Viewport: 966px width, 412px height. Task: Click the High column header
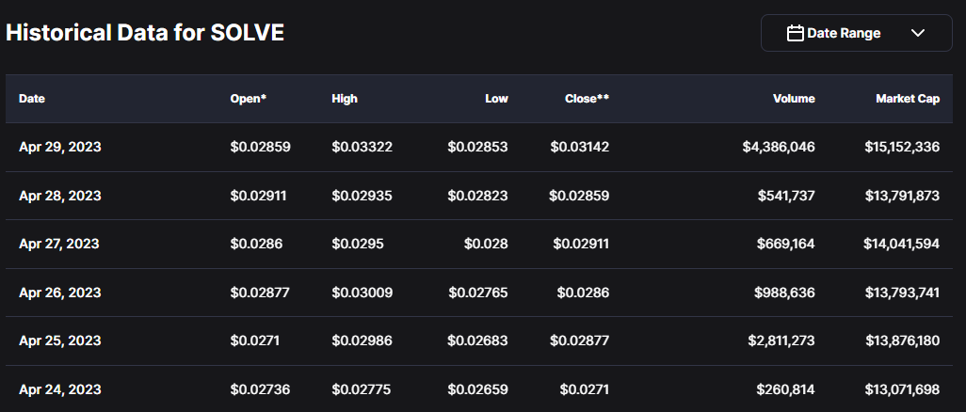click(345, 98)
